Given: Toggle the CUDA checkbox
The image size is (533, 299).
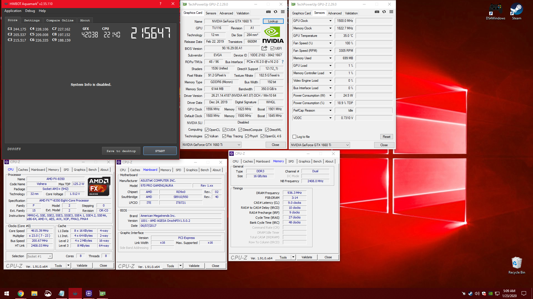Looking at the screenshot, I should point(224,130).
